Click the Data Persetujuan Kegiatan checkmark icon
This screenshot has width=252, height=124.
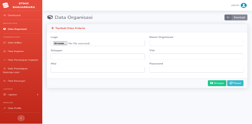(x=5, y=60)
